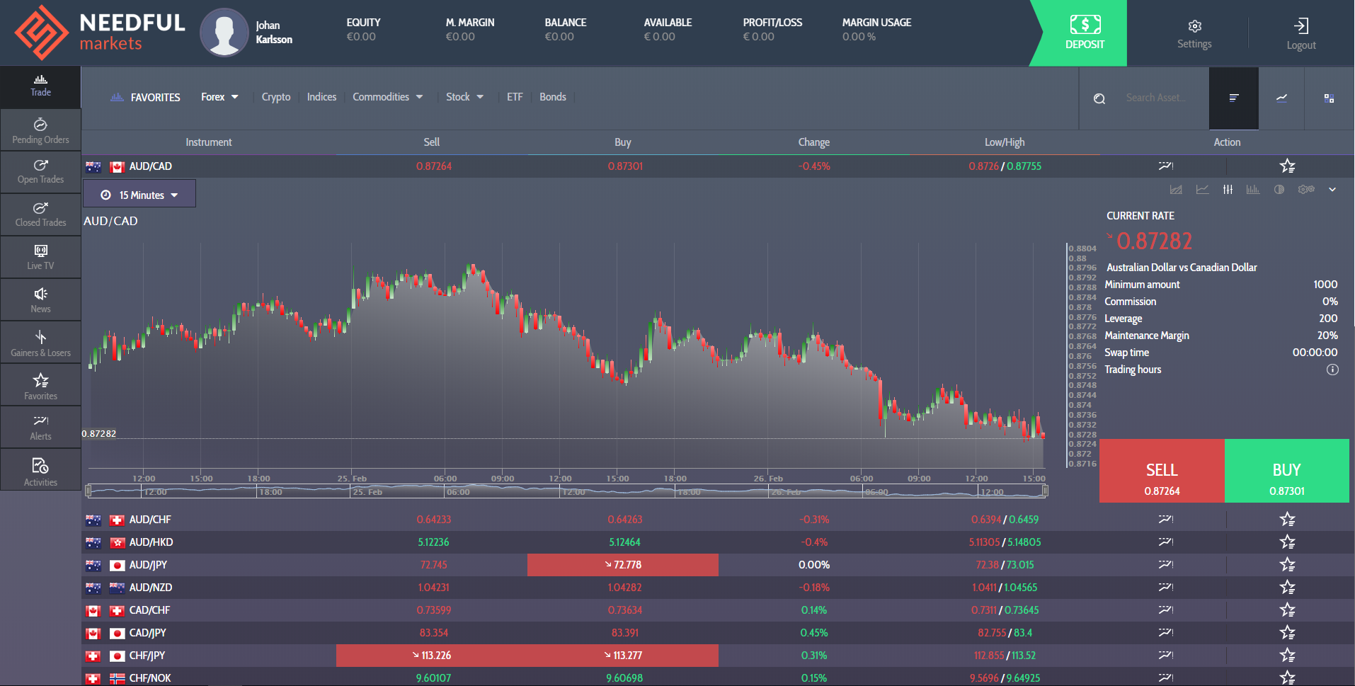
Task: Add AUD/CHF to favorites star
Action: tap(1287, 520)
